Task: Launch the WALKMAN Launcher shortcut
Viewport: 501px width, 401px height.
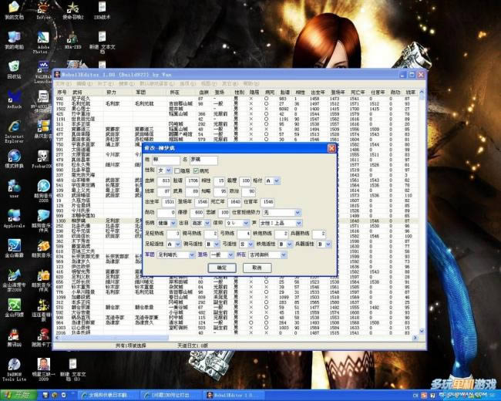Action: [43, 72]
